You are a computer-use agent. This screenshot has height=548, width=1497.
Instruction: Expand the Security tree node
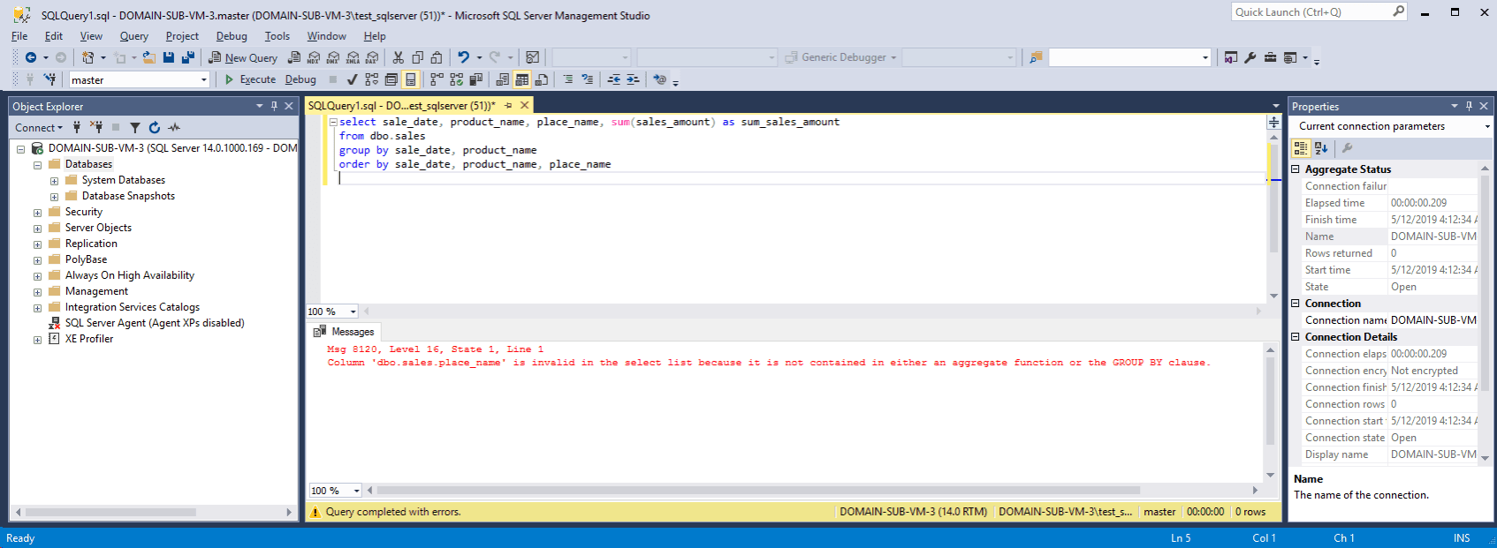pos(38,213)
